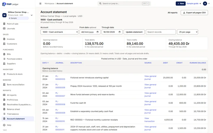
Task: Click View general journal for Fund the cash till
Action: pos(150,103)
